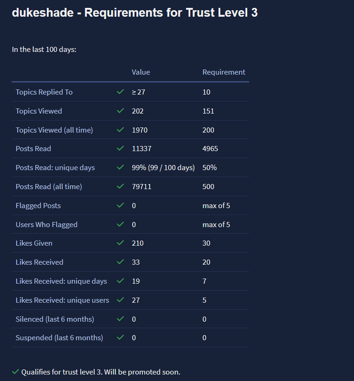The image size is (354, 381).
Task: Click the Requirement column header
Action: coord(224,72)
